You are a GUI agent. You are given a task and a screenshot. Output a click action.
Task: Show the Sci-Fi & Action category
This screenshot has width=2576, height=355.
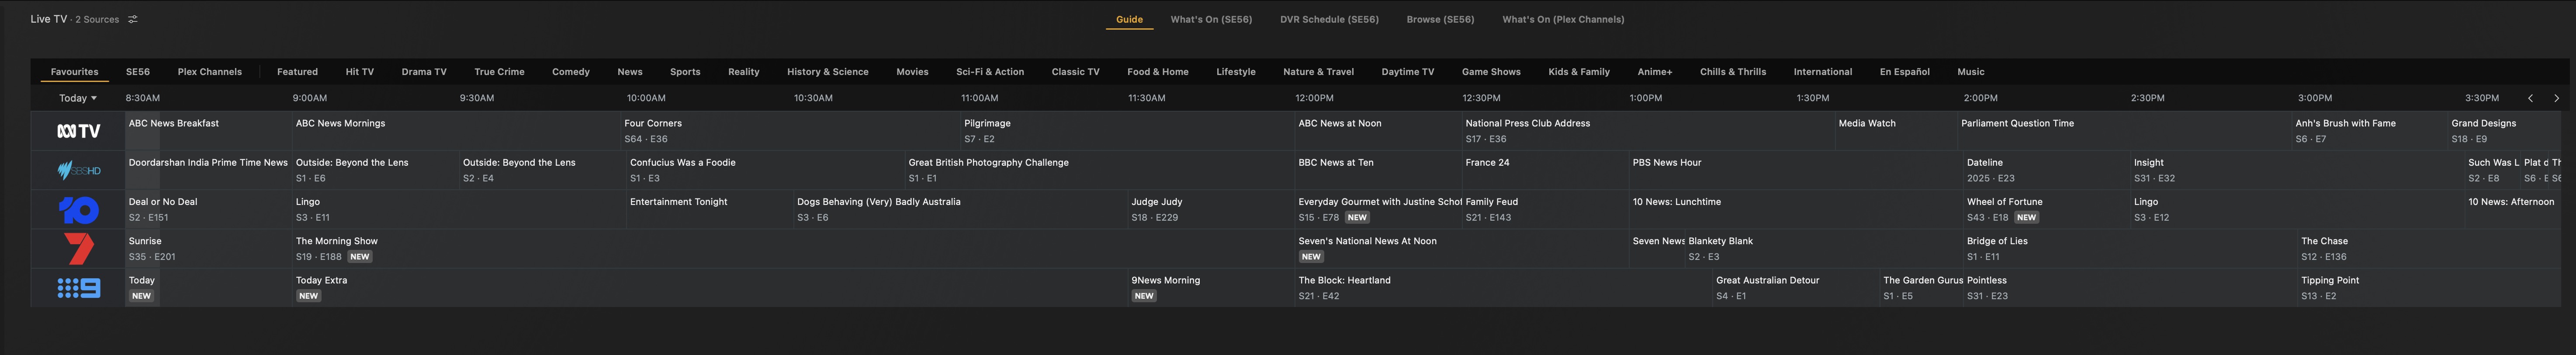[990, 72]
